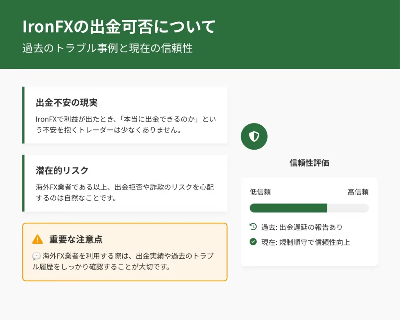Click the 信頼性評価 heading
The height and width of the screenshot is (320, 400).
[x=309, y=163]
